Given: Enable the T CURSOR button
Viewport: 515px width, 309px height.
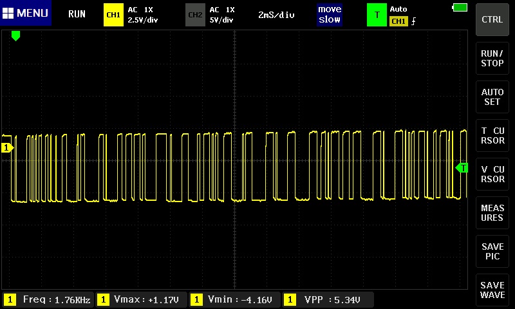Looking at the screenshot, I should click(x=492, y=136).
